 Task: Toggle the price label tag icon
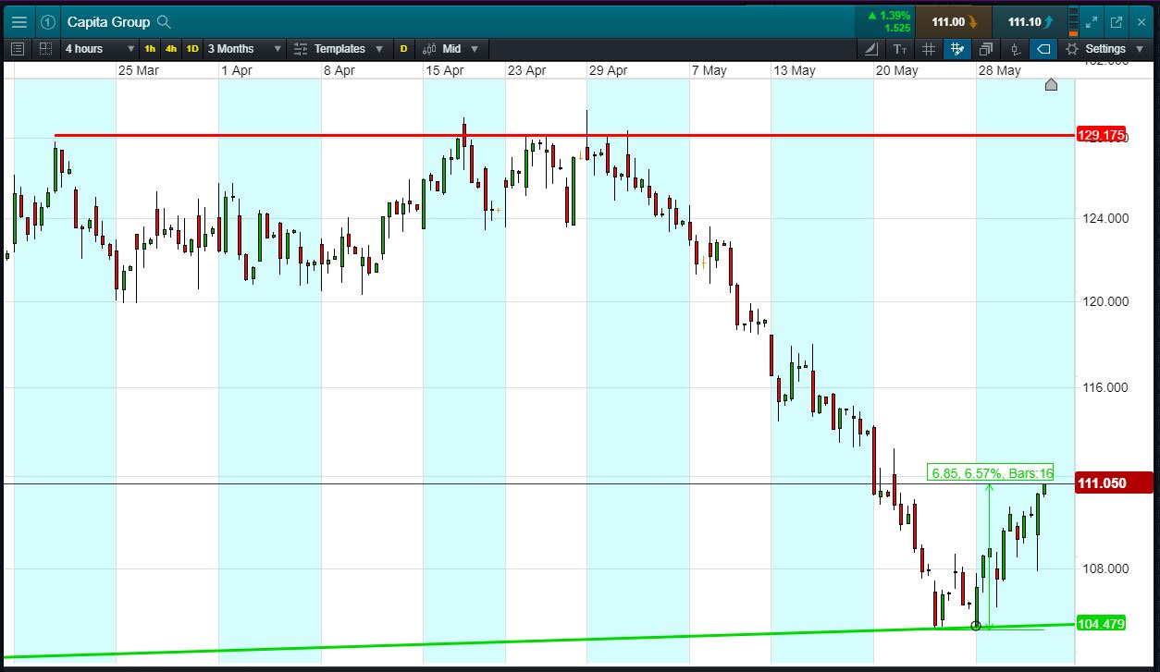[x=1043, y=48]
